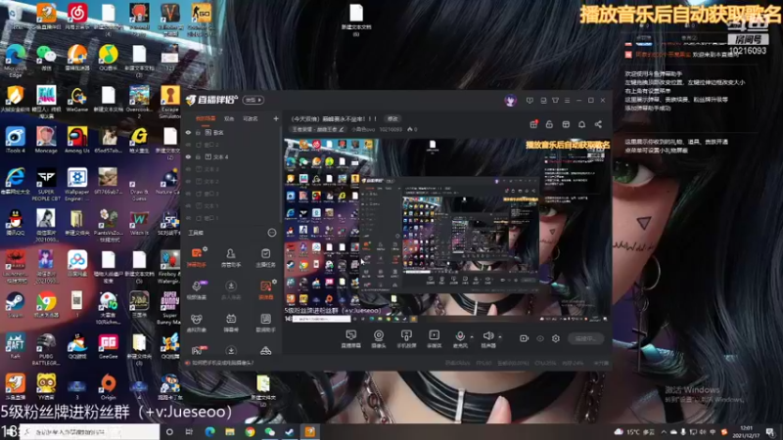Mute the microphone
Image resolution: width=783 pixels, height=440 pixels.
tap(460, 338)
